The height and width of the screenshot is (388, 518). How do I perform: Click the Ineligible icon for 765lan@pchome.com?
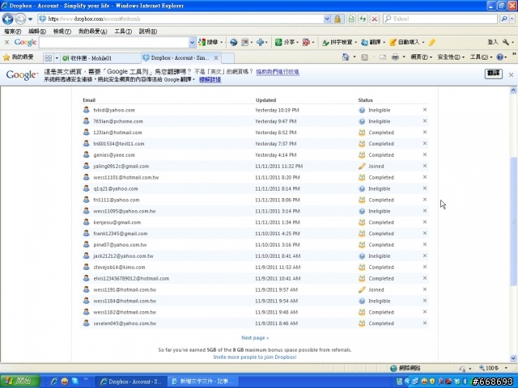[x=362, y=121]
